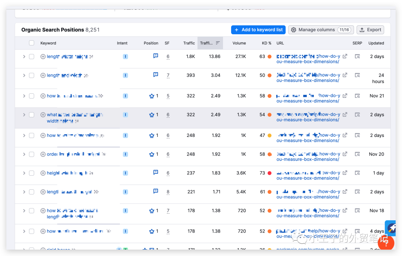Sort by the KD % column header
The image size is (402, 256).
[267, 43]
